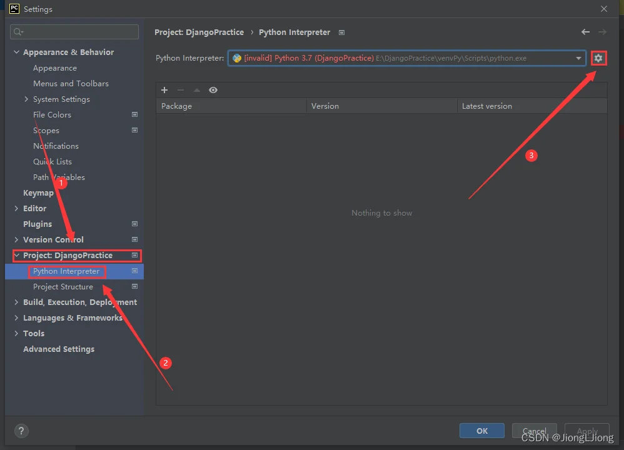Click the interpreter path text field

click(406, 58)
